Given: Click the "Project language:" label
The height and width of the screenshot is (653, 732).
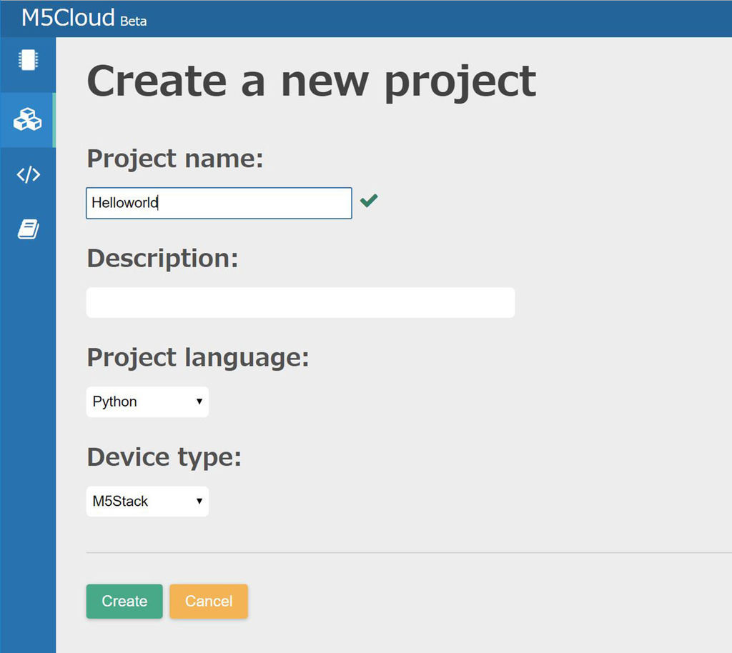Looking at the screenshot, I should point(198,357).
